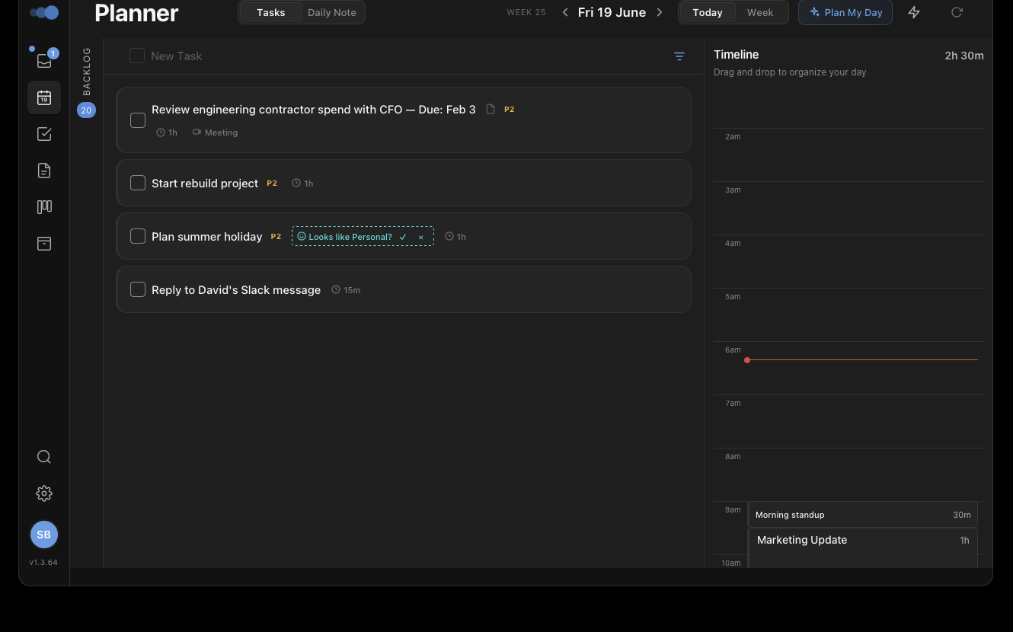Image resolution: width=1013 pixels, height=632 pixels.
Task: Open the task filter icon dropdown
Action: pos(679,56)
